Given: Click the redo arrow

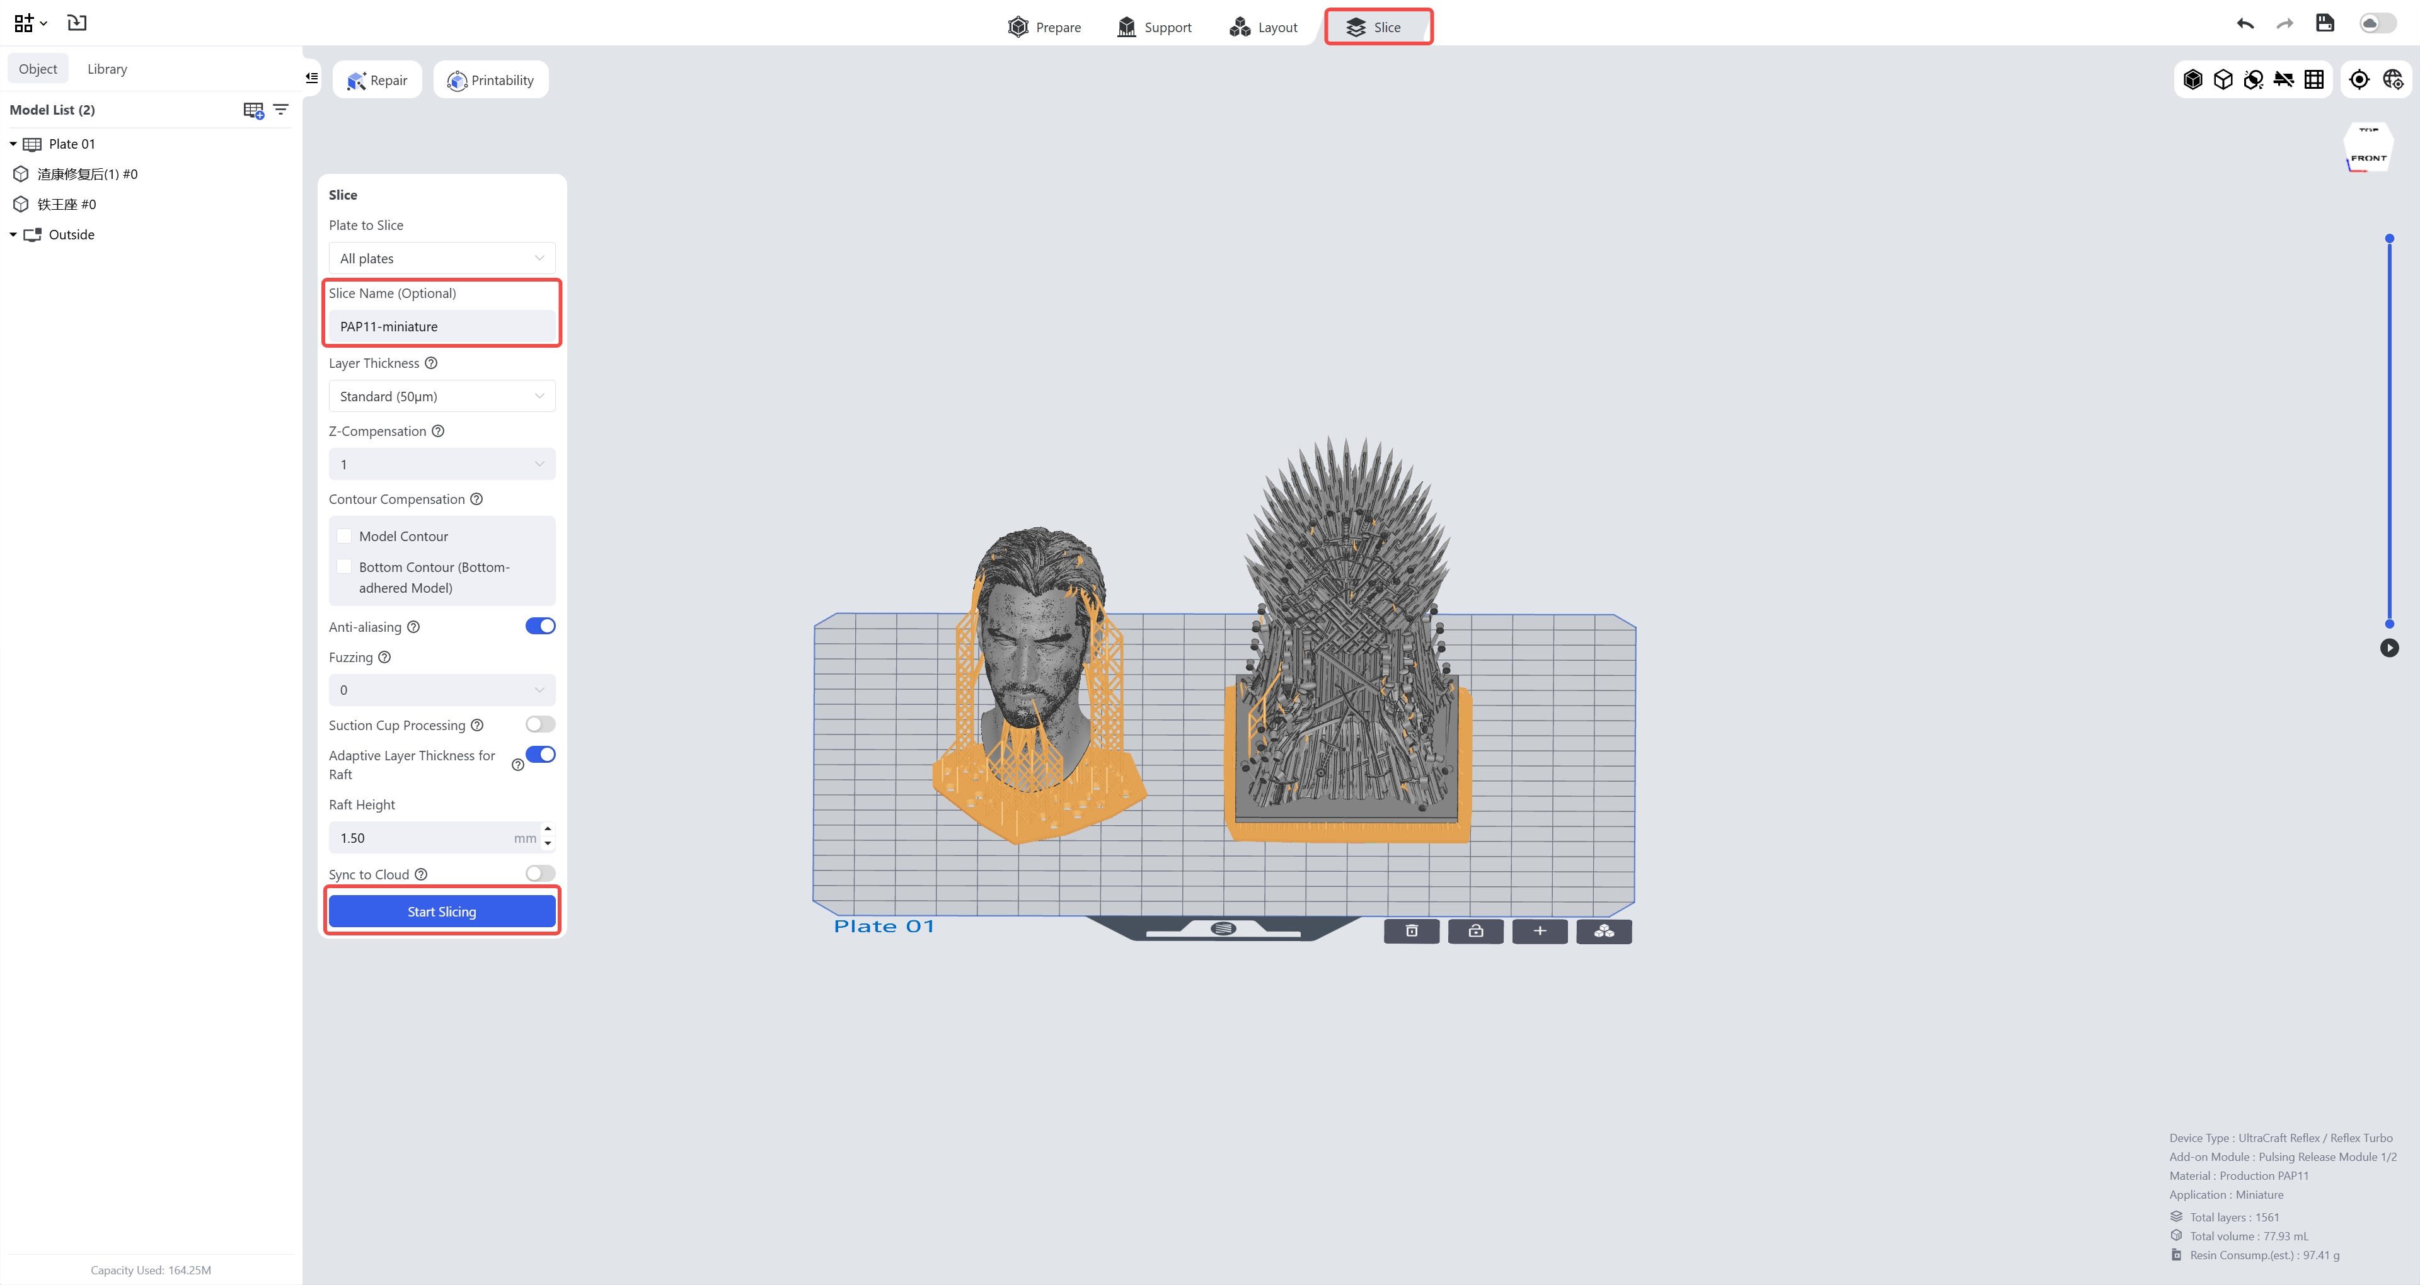Looking at the screenshot, I should pos(2285,23).
